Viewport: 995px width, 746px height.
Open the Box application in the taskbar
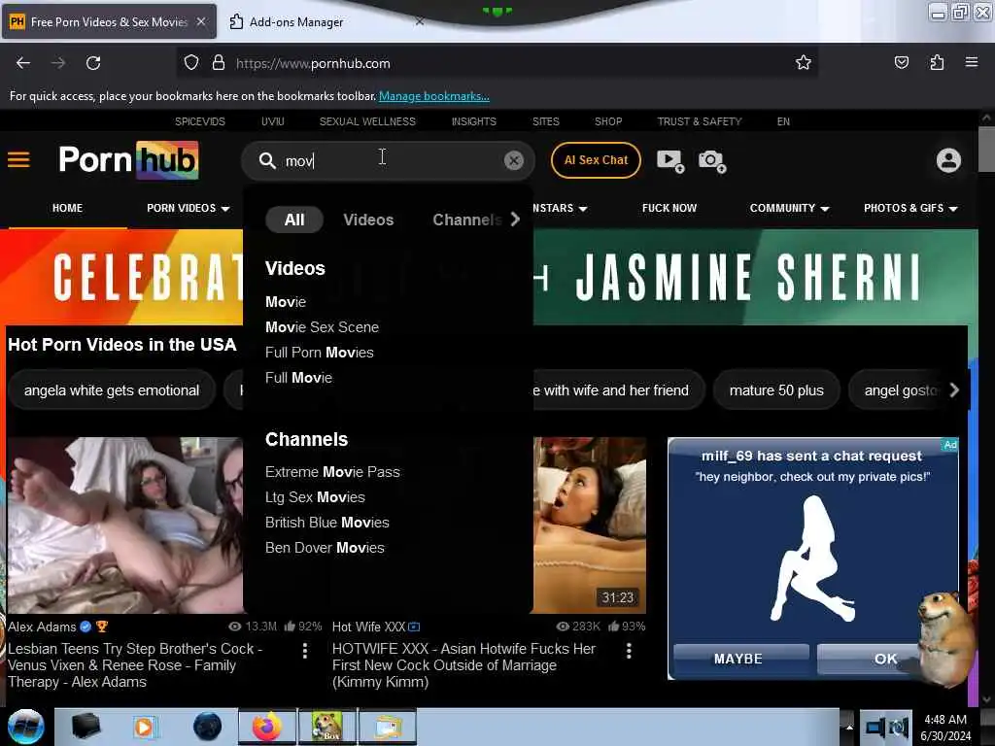tap(326, 727)
